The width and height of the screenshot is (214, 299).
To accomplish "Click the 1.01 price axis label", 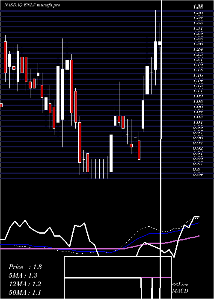I will click(198, 123).
